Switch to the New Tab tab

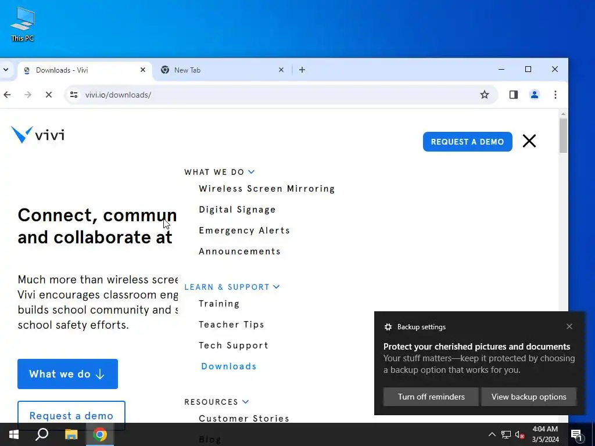(222, 70)
